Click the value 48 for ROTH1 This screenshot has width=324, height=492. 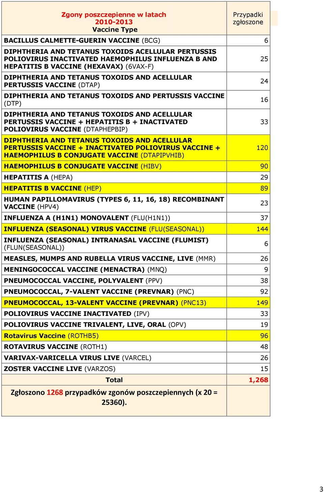coord(264,347)
